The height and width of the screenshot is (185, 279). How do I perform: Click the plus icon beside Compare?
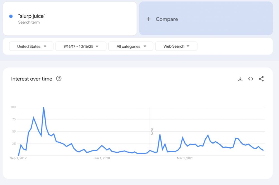149,19
